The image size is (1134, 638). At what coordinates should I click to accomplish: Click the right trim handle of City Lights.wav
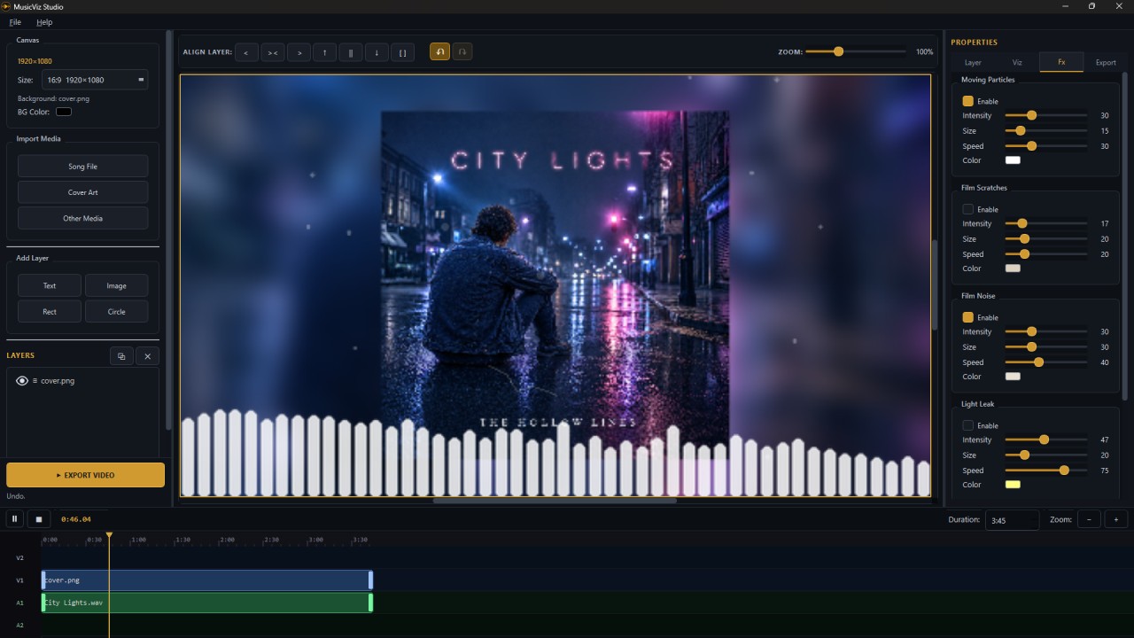(x=370, y=603)
